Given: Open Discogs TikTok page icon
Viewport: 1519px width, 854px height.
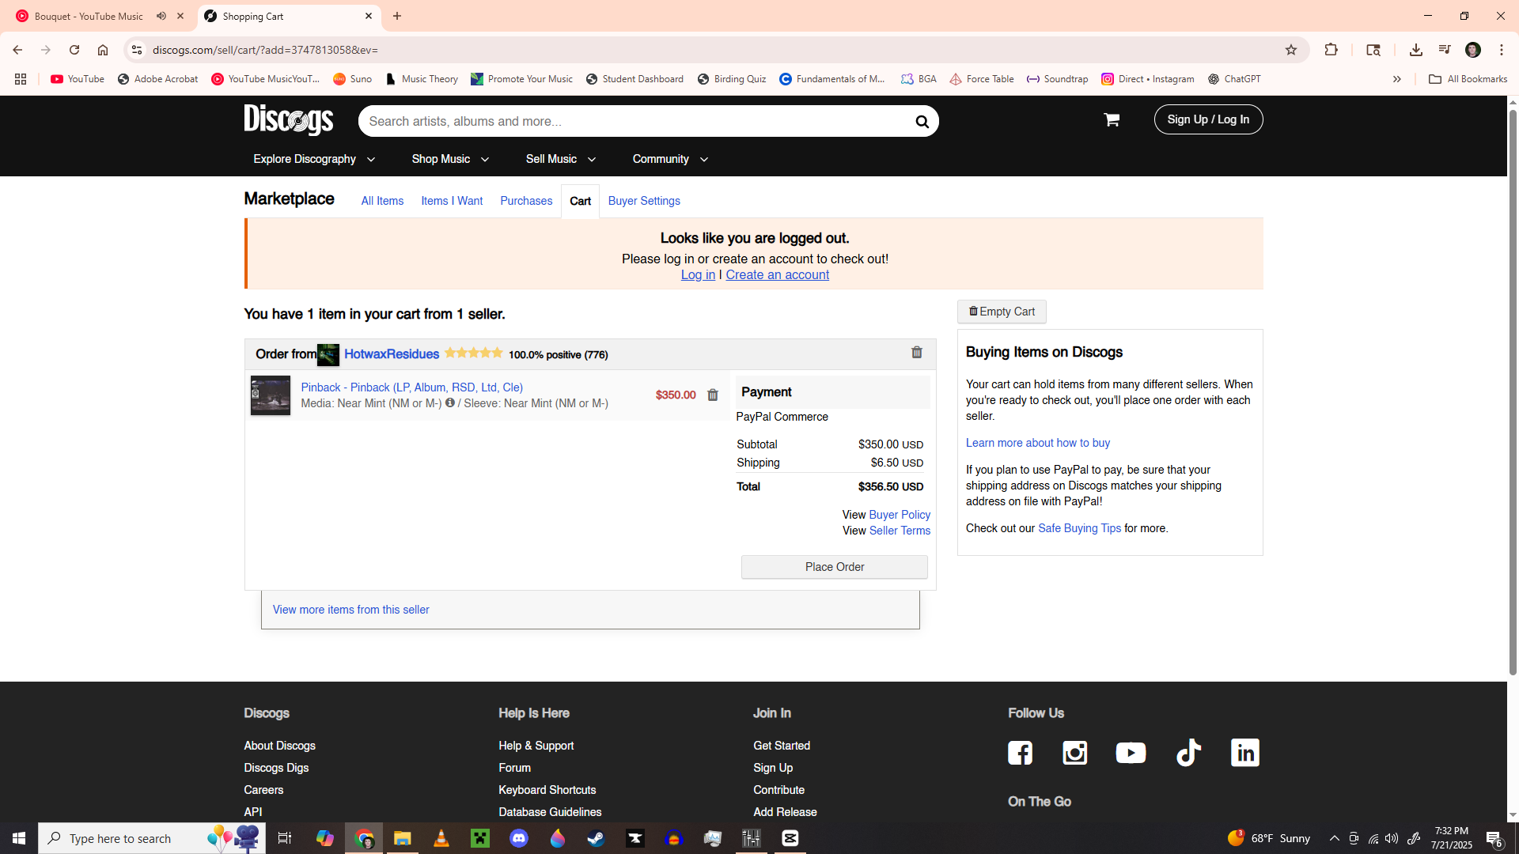Looking at the screenshot, I should [1188, 753].
